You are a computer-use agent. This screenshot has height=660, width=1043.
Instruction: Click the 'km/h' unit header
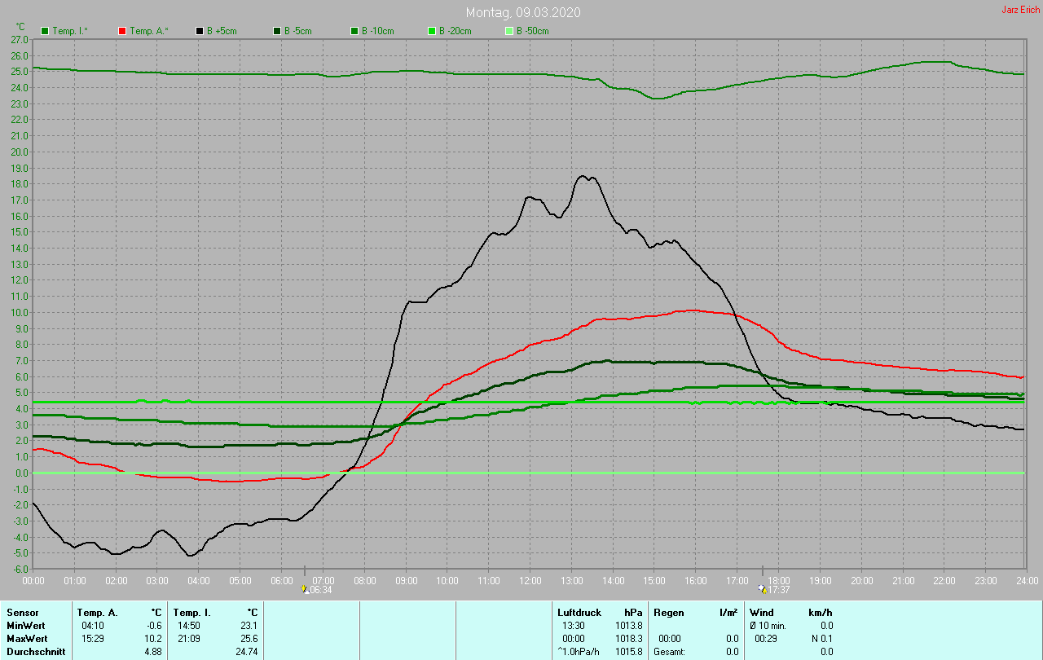820,613
